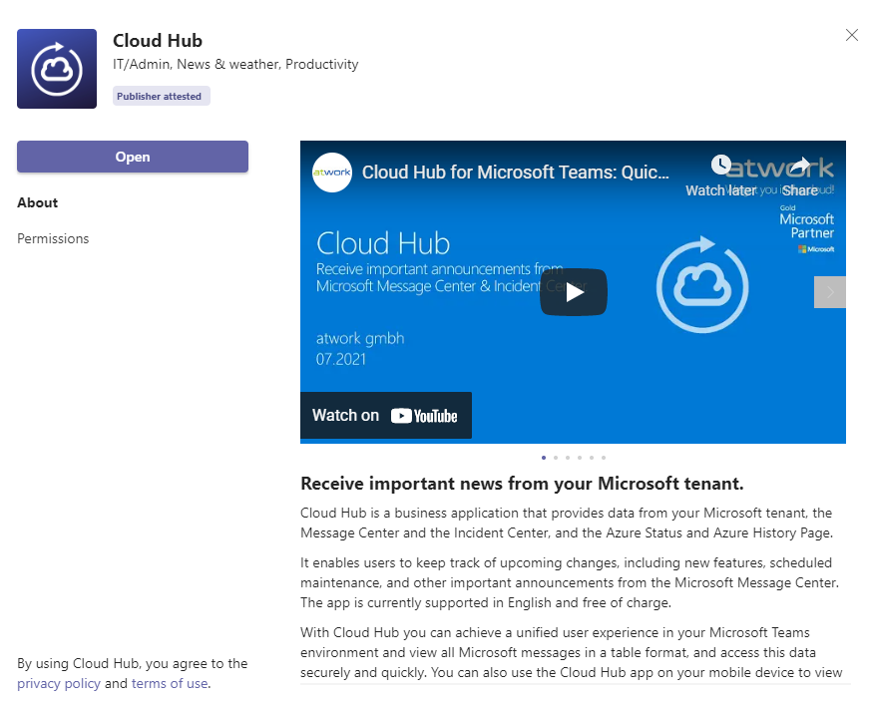This screenshot has height=704, width=869.
Task: Click the Open button
Action: (x=133, y=157)
